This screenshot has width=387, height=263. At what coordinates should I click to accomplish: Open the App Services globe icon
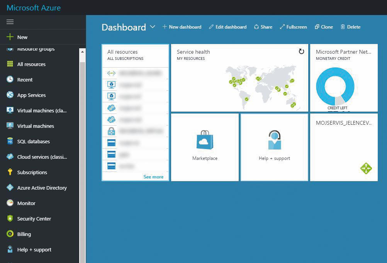[10, 95]
